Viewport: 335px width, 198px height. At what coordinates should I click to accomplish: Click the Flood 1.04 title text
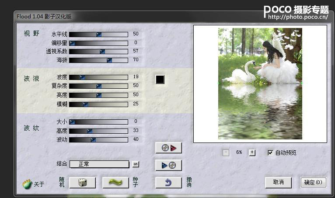[x=44, y=17]
